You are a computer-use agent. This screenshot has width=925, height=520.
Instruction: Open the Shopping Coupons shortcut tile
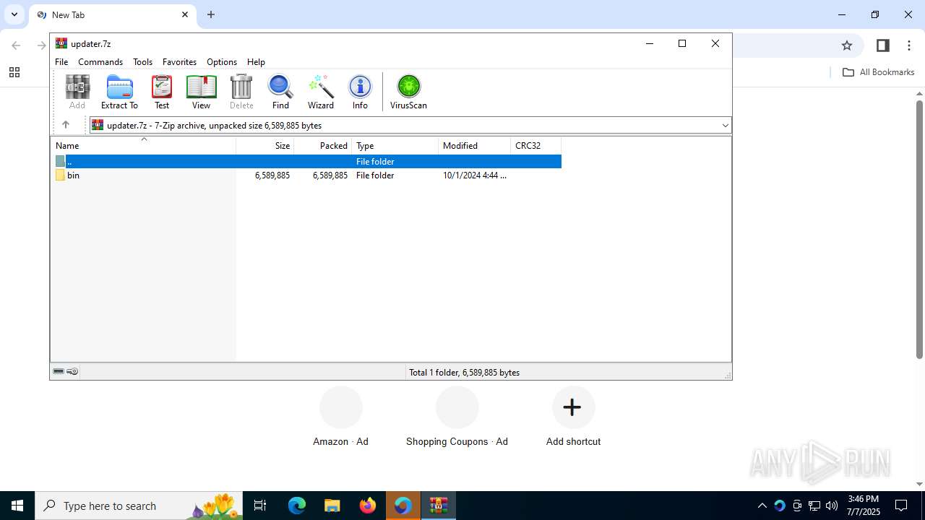457,417
